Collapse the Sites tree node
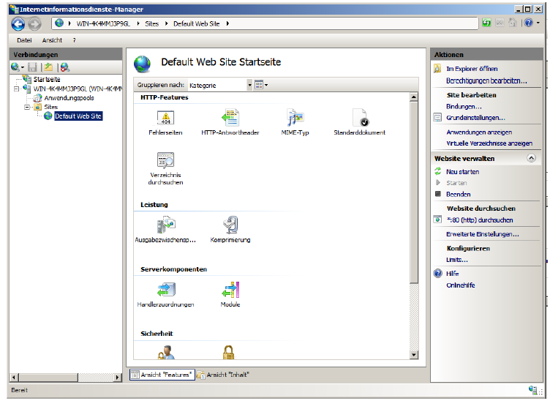 27,107
